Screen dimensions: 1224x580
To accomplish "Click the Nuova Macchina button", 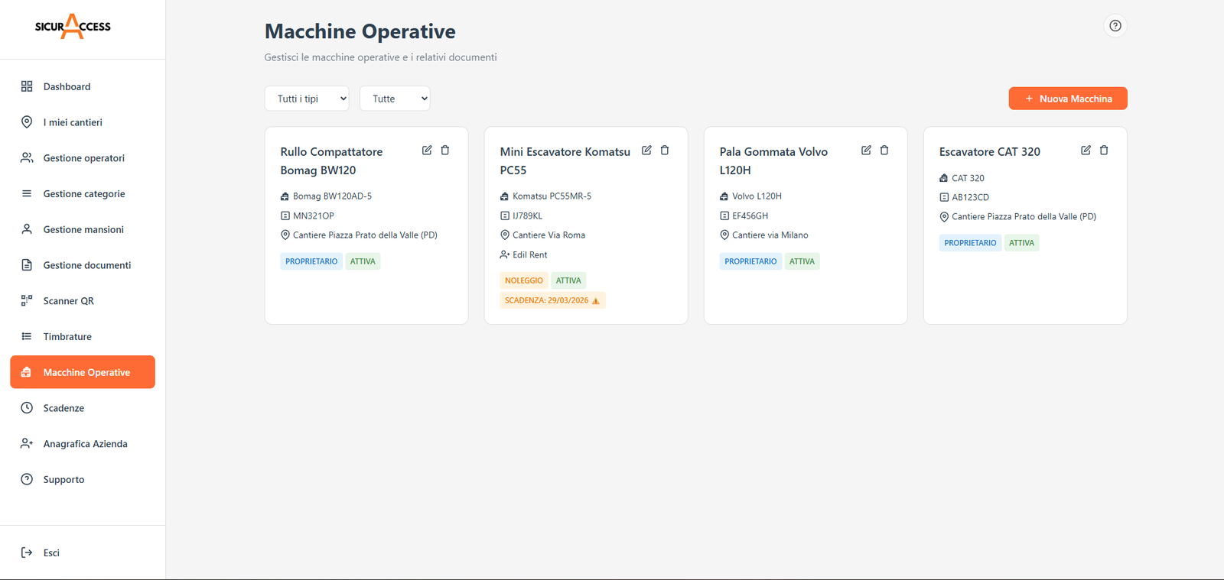I will coord(1067,99).
